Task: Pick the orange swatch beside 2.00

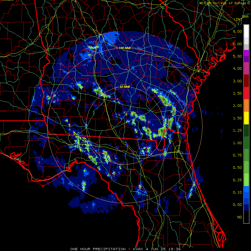Action: 246,106
